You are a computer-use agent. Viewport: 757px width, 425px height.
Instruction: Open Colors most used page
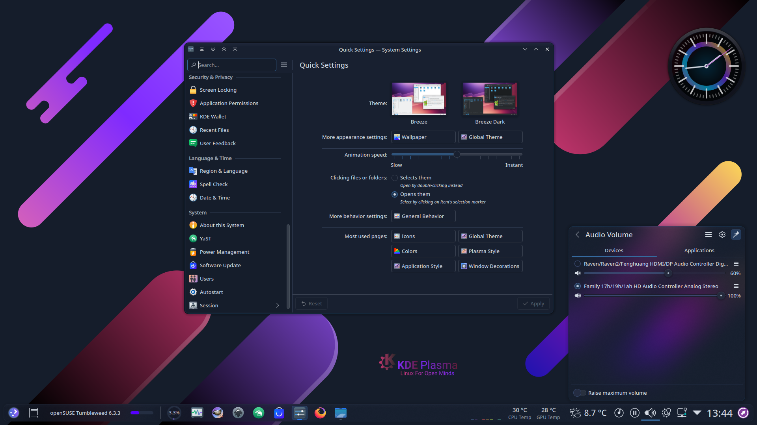[423, 251]
